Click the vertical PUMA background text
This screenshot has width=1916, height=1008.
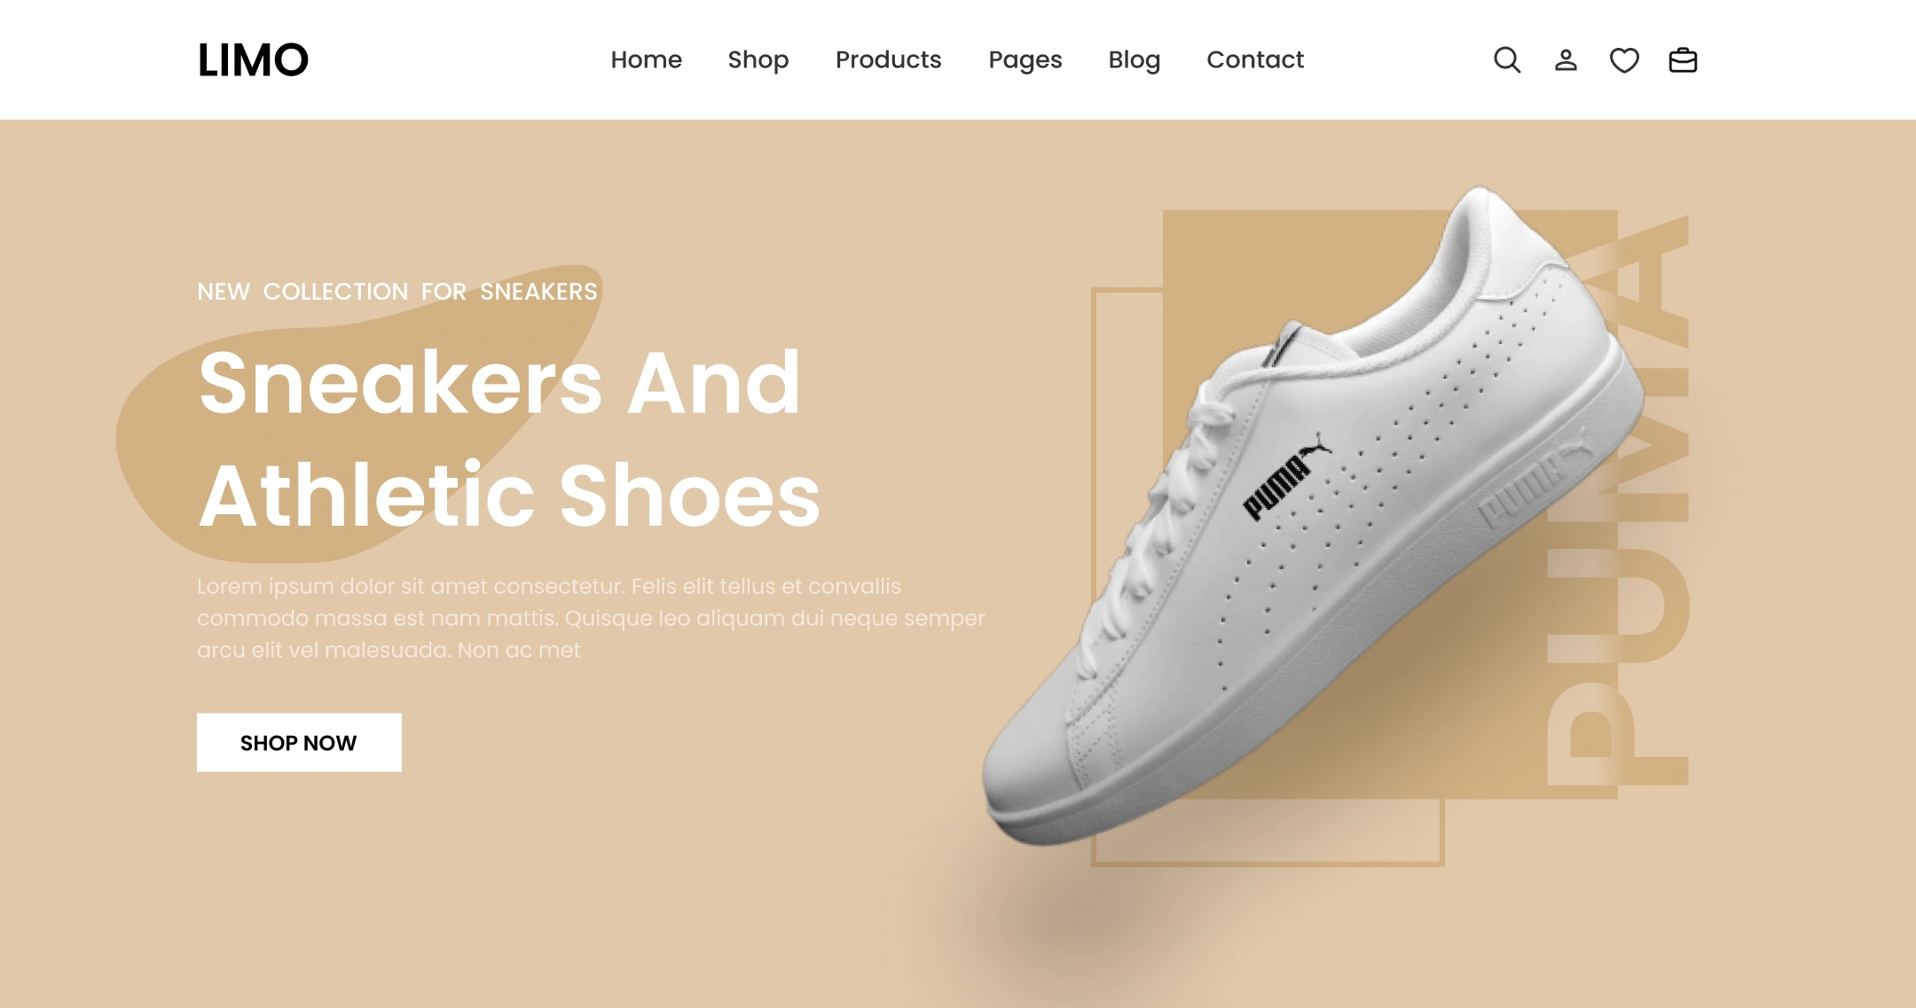(x=1617, y=501)
